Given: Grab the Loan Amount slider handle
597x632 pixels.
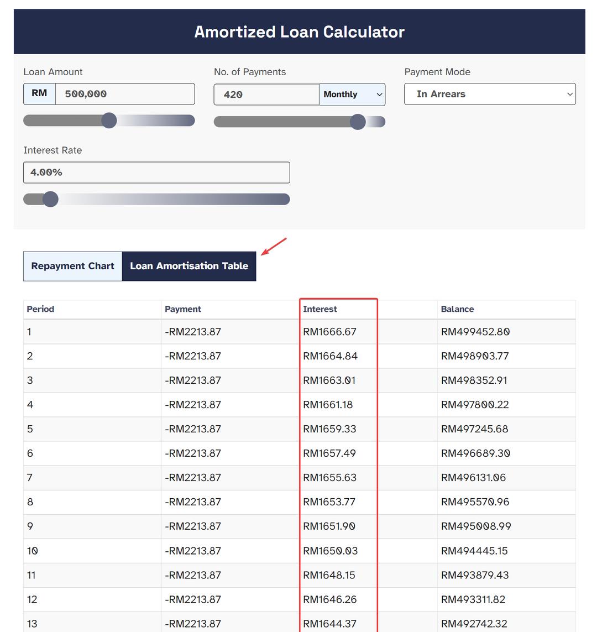Looking at the screenshot, I should point(109,121).
